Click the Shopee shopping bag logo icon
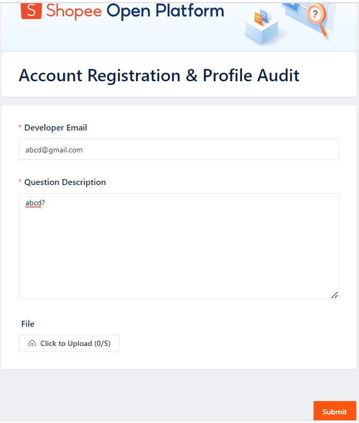This screenshot has width=359, height=423. pos(31,10)
